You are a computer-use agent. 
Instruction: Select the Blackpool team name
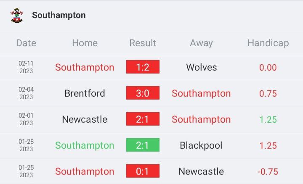pos(201,145)
